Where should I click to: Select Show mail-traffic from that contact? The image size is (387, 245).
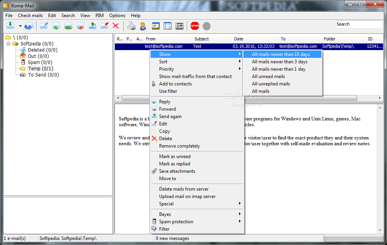[x=197, y=76]
